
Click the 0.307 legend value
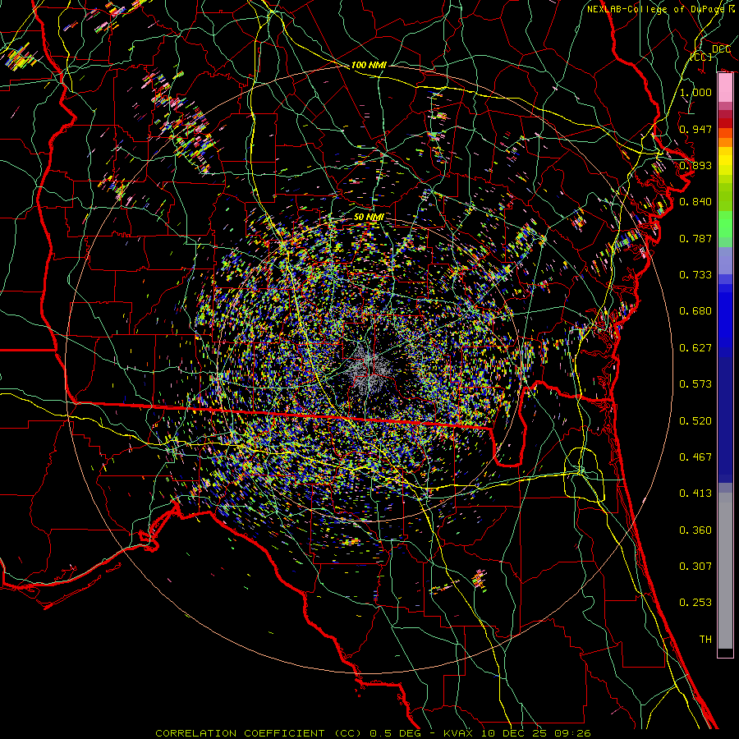(x=695, y=567)
